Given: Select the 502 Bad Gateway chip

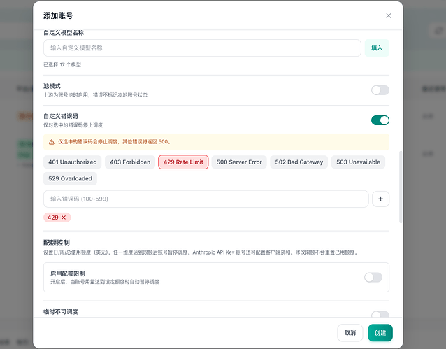Looking at the screenshot, I should [299, 162].
